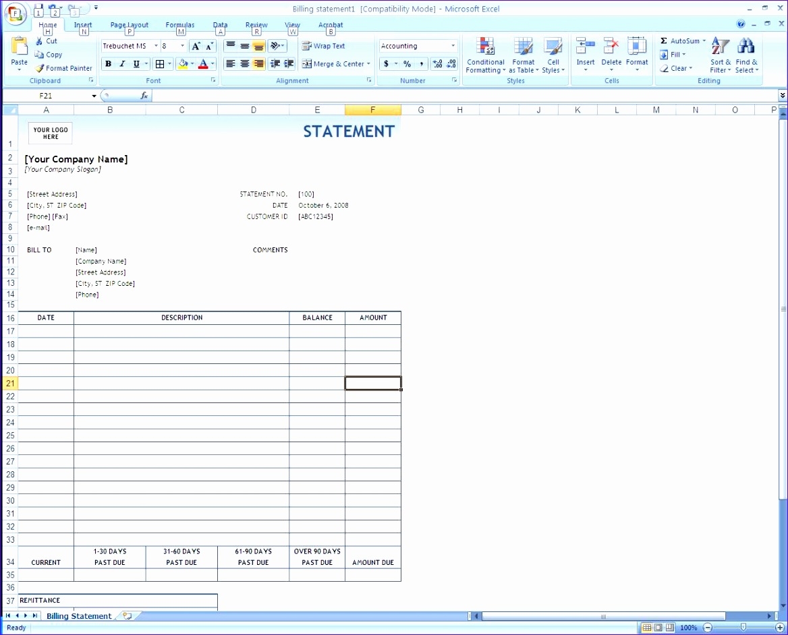Click the Format Painter tool

click(63, 68)
